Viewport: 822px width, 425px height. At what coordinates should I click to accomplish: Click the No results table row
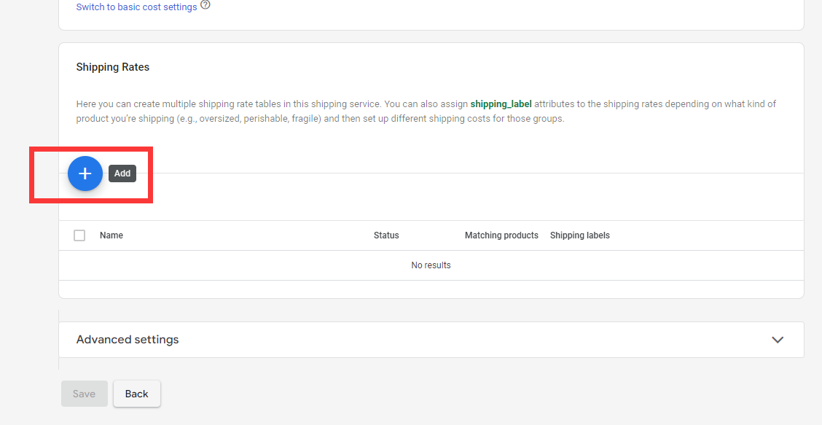click(431, 265)
